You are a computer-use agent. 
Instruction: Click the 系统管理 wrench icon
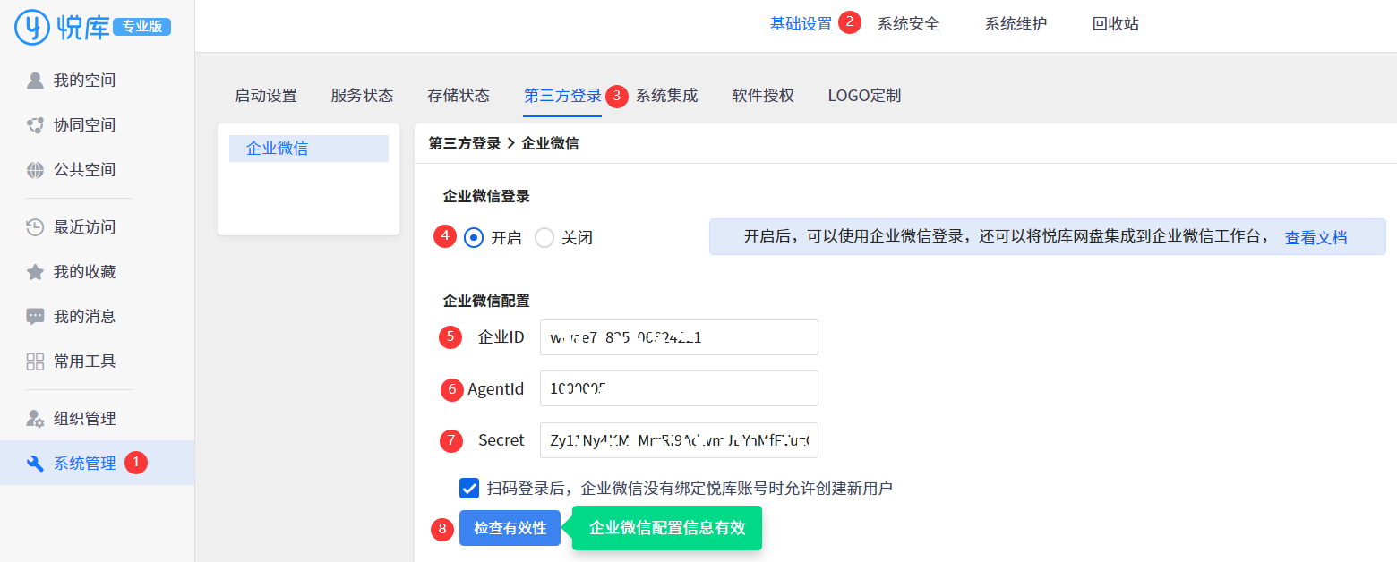pyautogui.click(x=35, y=464)
